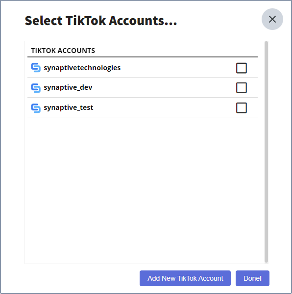Click empty footer area beside Add New button
This screenshot has height=294, width=292.
click(81, 278)
